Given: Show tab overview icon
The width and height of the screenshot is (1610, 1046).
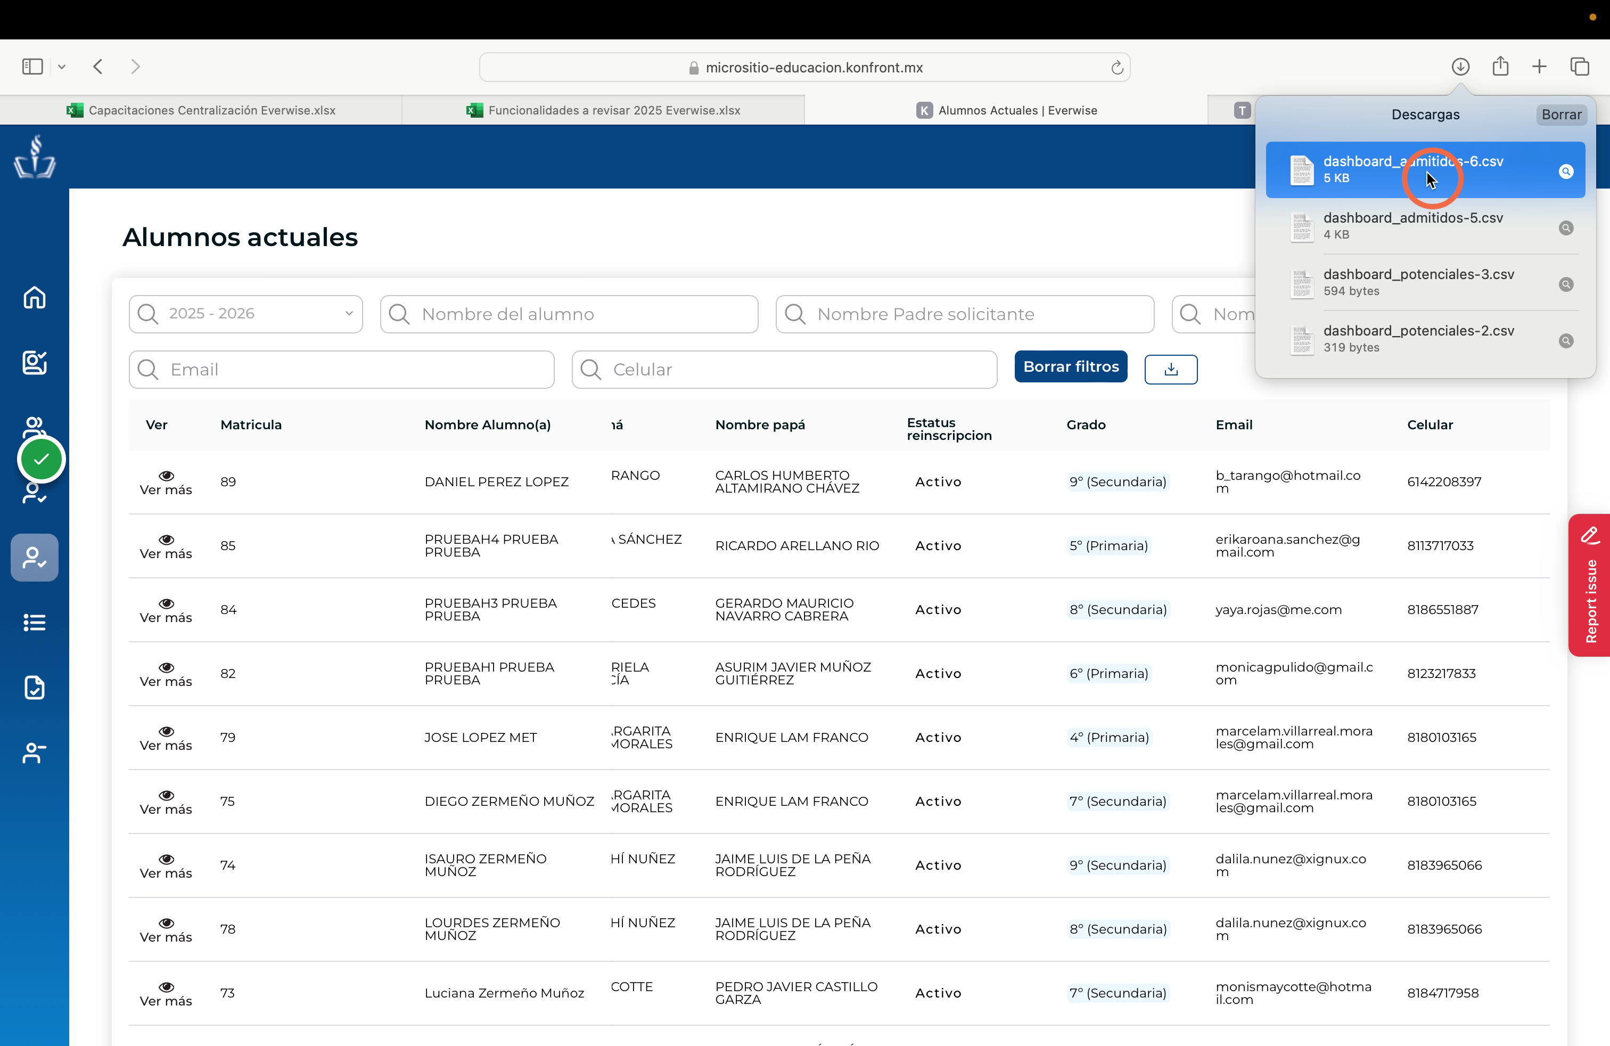Looking at the screenshot, I should pyautogui.click(x=1580, y=66).
